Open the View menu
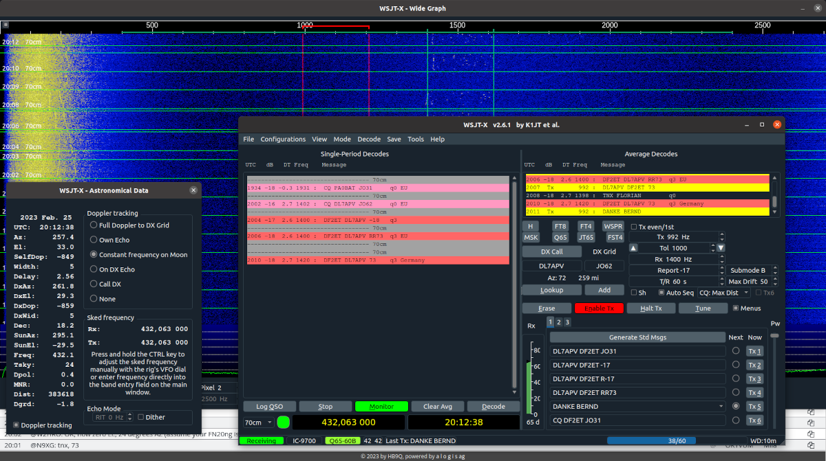 coord(319,139)
